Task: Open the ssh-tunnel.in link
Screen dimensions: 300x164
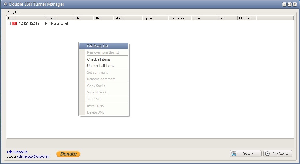Action: pos(17,152)
